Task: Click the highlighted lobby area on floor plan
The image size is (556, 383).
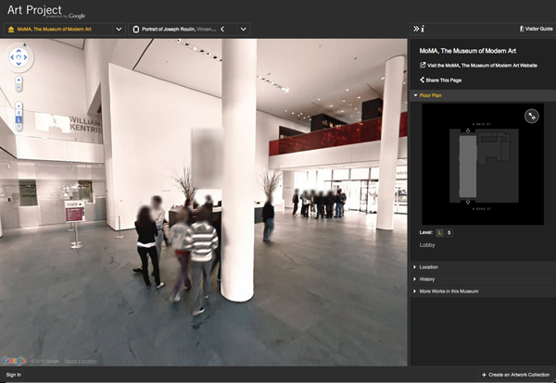Action: (468, 167)
